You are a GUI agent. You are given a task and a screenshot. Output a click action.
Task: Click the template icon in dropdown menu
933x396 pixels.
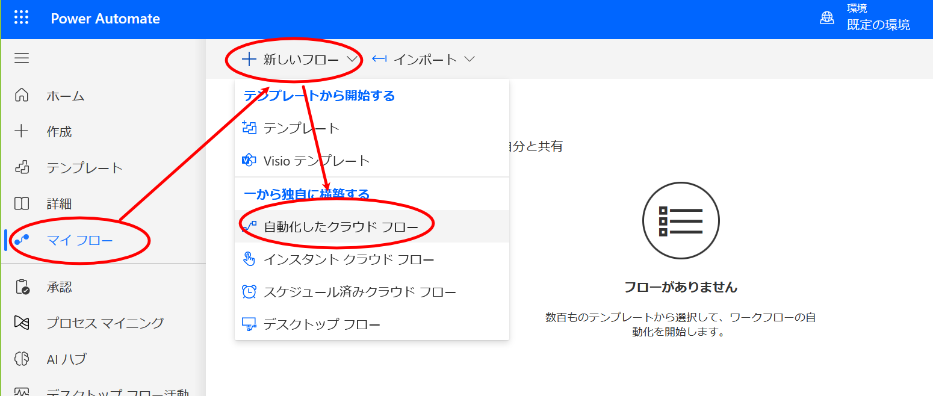249,128
